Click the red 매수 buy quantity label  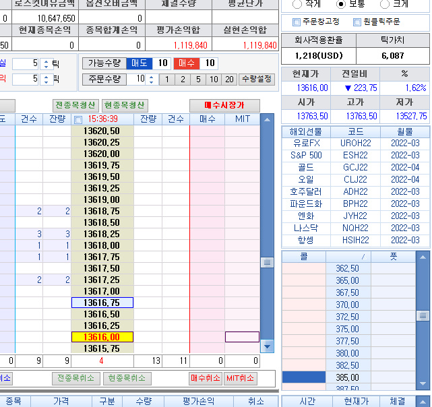coord(186,63)
